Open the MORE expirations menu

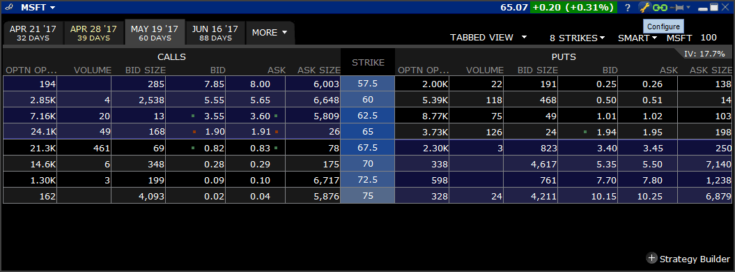pyautogui.click(x=270, y=33)
